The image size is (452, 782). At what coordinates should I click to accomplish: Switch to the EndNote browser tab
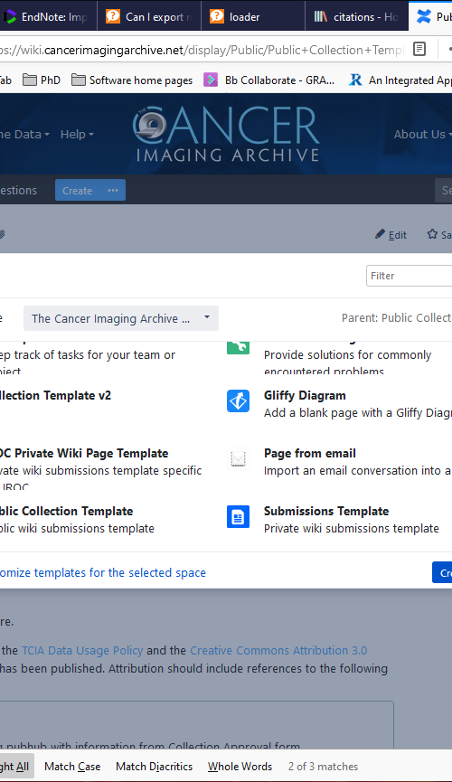coord(47,16)
